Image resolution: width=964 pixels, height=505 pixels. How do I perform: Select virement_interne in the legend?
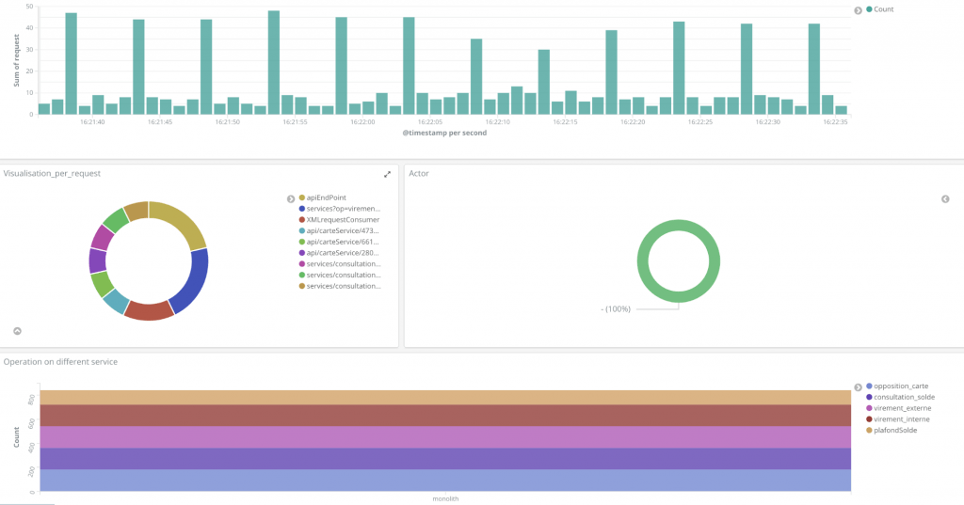click(901, 418)
